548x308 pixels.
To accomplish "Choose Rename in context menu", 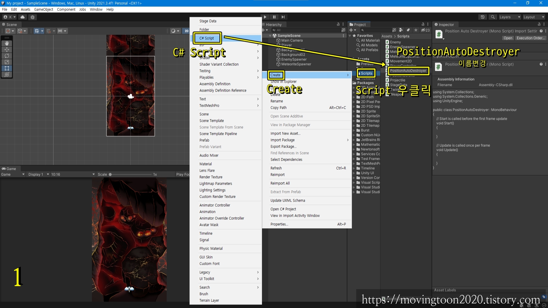I will click(307, 101).
